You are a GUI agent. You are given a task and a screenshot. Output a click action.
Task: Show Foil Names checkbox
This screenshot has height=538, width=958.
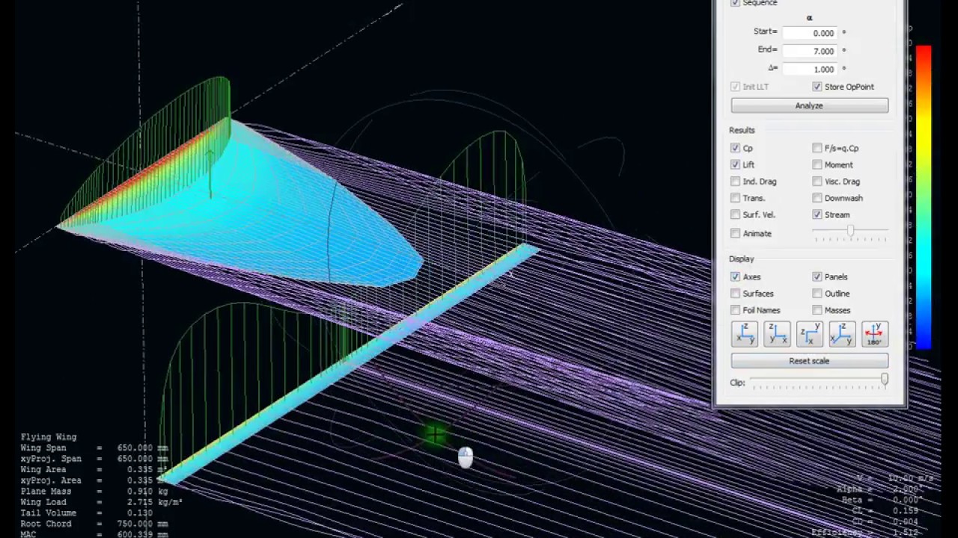[736, 310]
